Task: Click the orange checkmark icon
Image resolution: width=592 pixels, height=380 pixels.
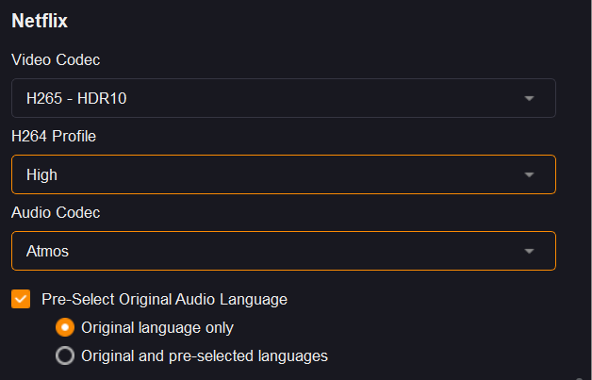Action: click(x=21, y=299)
